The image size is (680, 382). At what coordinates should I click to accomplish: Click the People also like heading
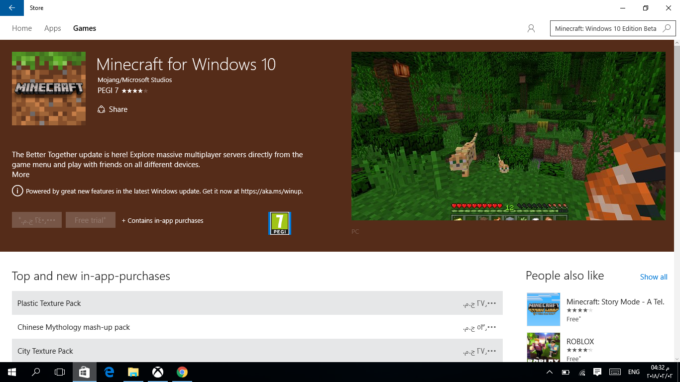coord(565,276)
